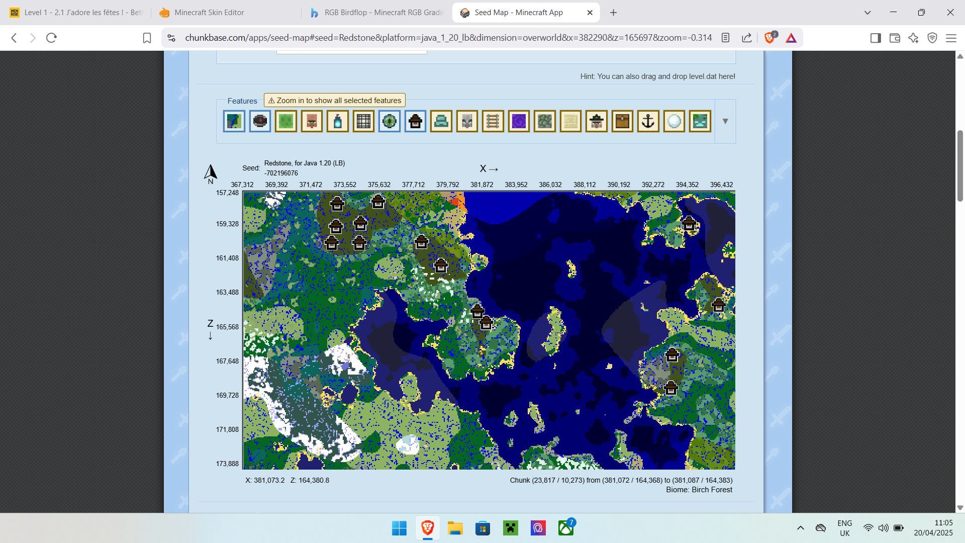Enable the Ruined Portal purple icon
The width and height of the screenshot is (965, 543).
(519, 121)
